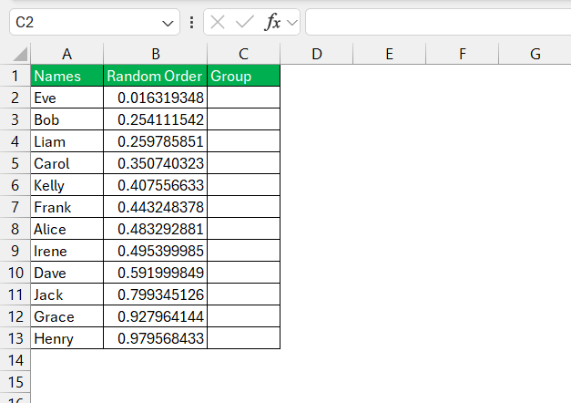
Task: Click the Name Box showing C2
Action: point(95,22)
